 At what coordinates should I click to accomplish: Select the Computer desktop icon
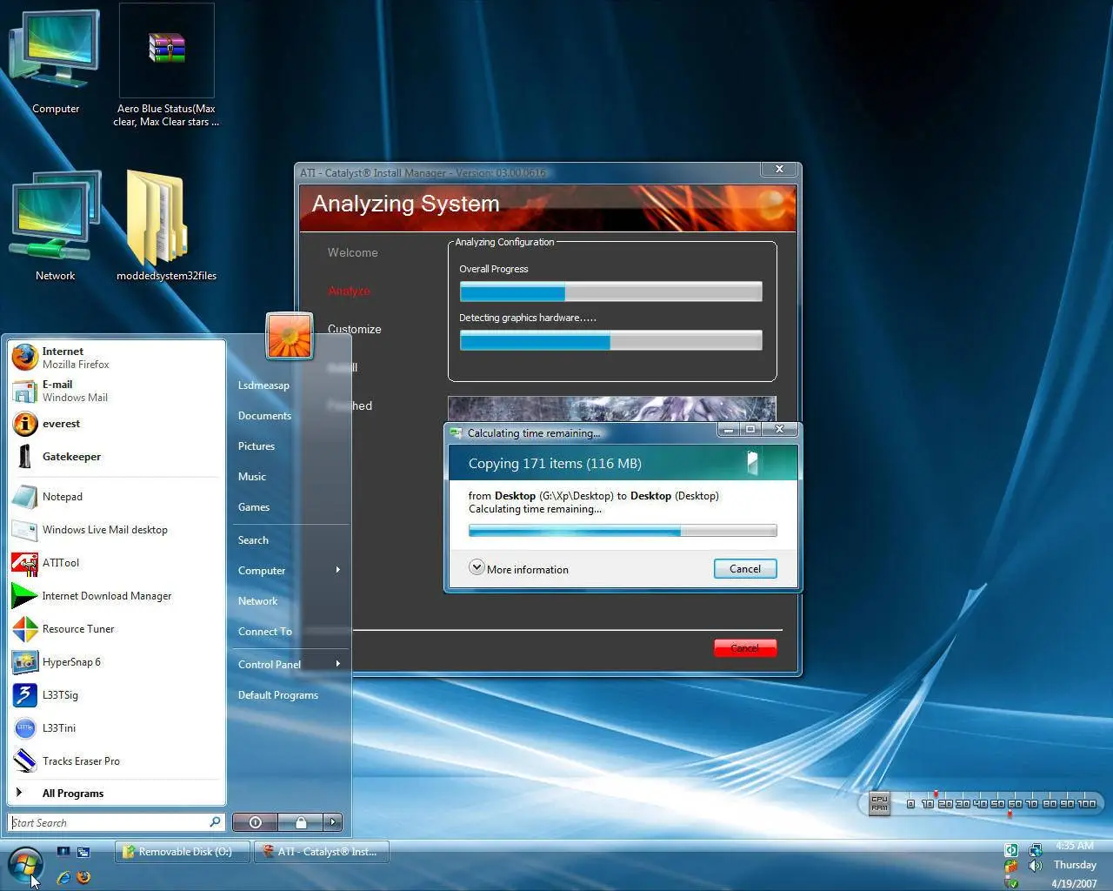[55, 63]
